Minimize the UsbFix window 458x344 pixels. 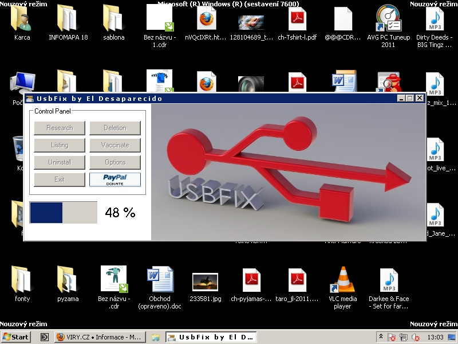401,98
